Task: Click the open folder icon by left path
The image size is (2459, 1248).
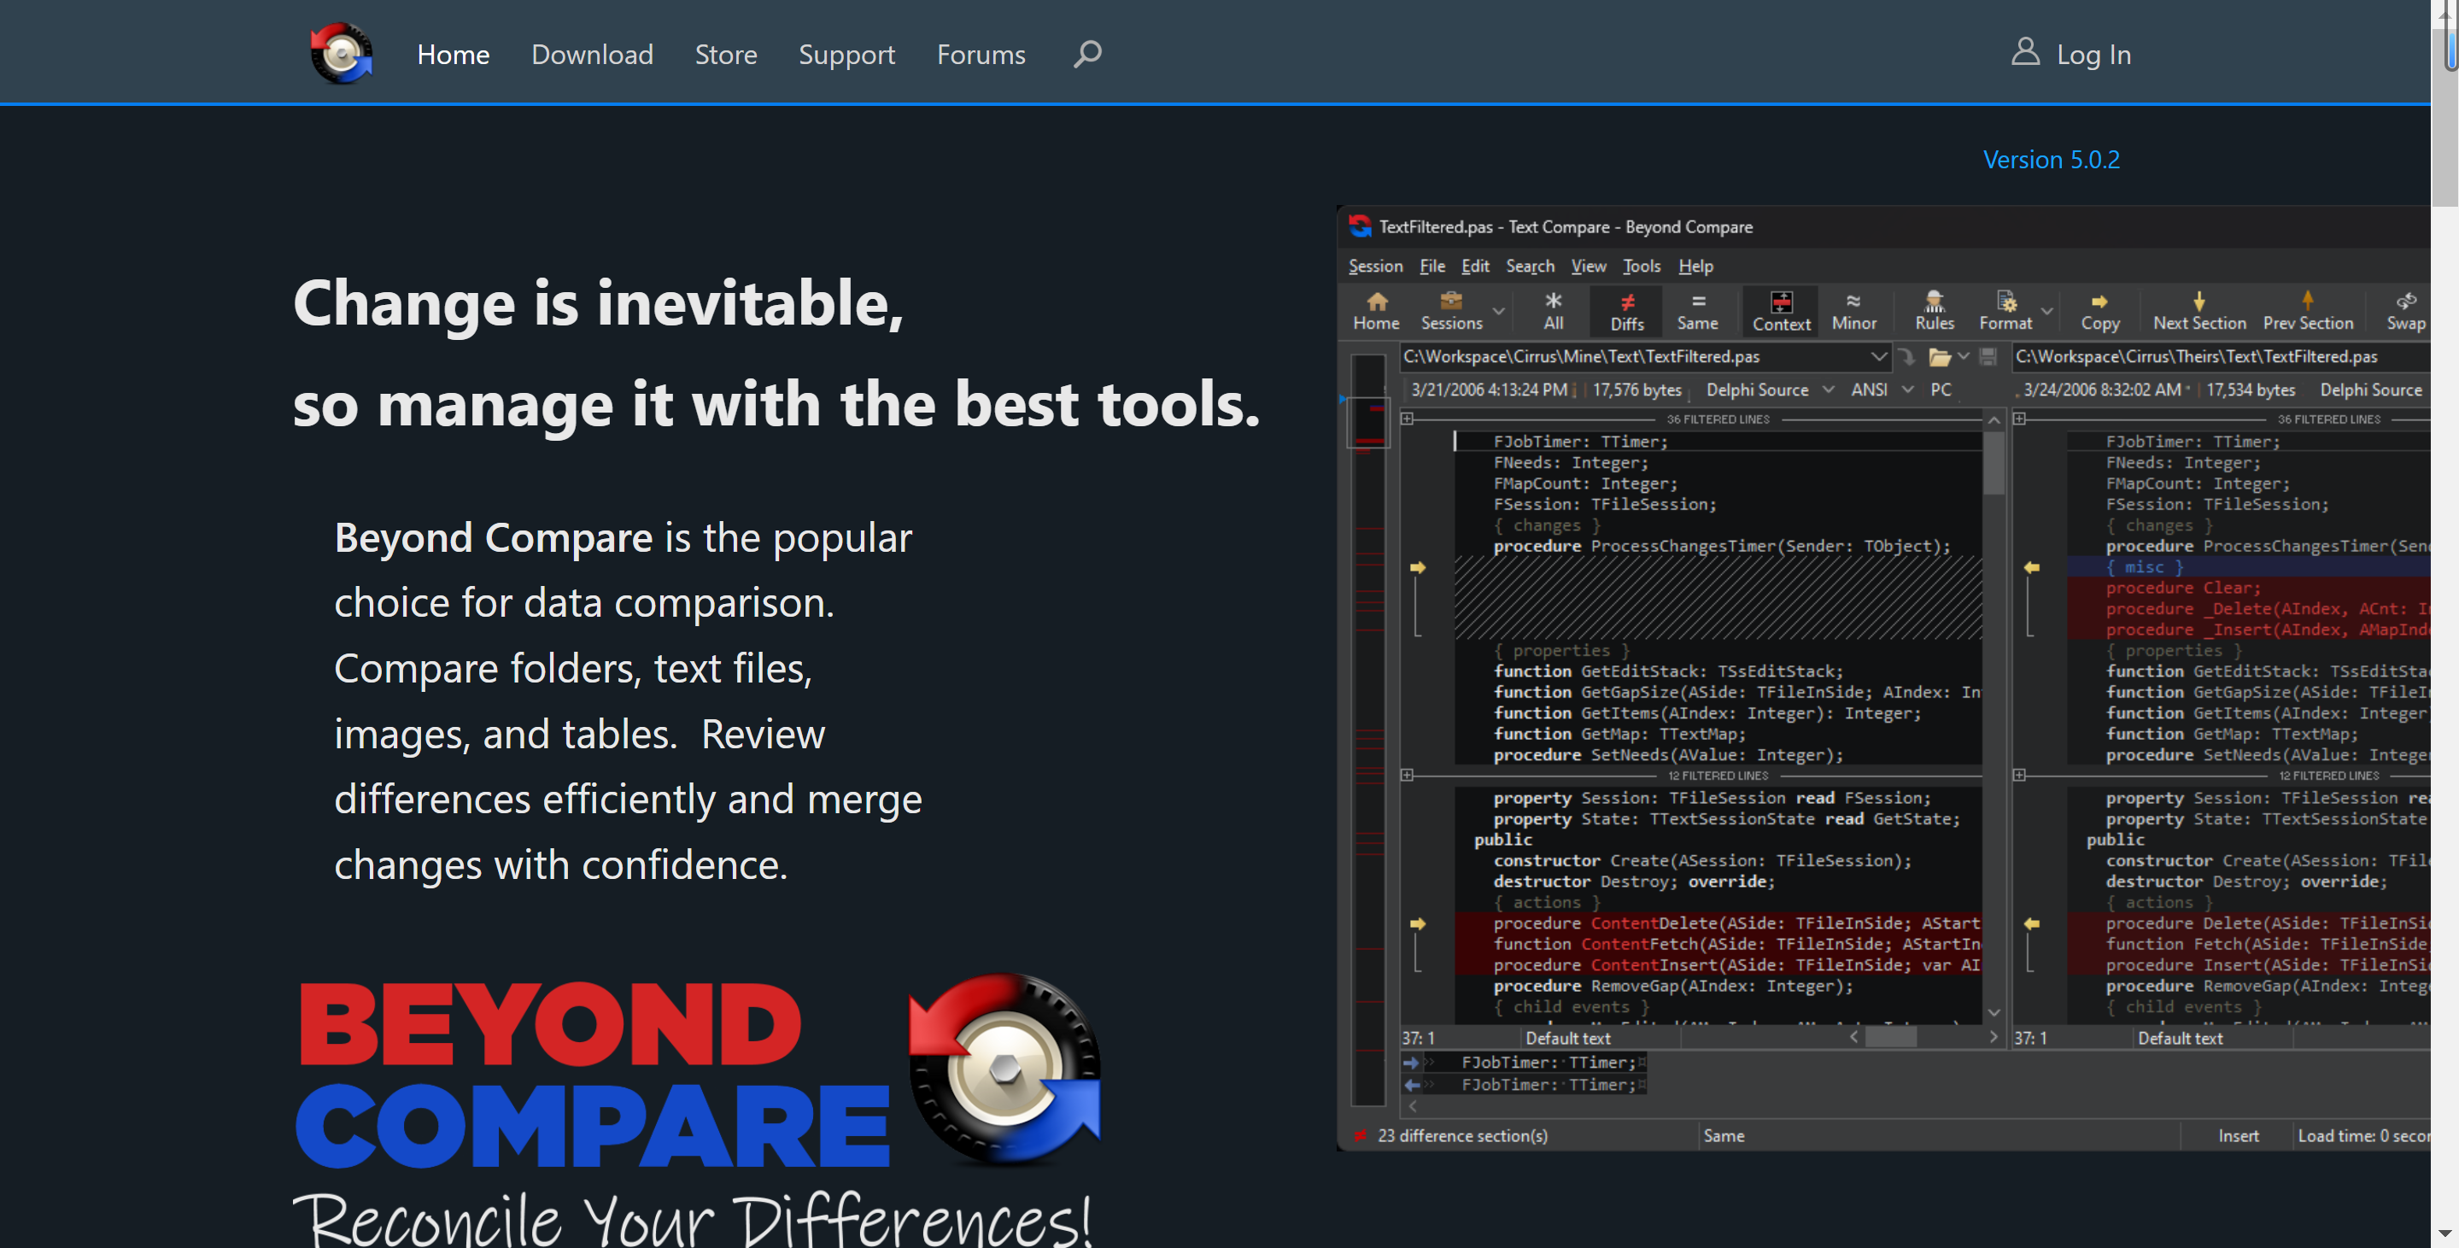Action: coord(1939,357)
